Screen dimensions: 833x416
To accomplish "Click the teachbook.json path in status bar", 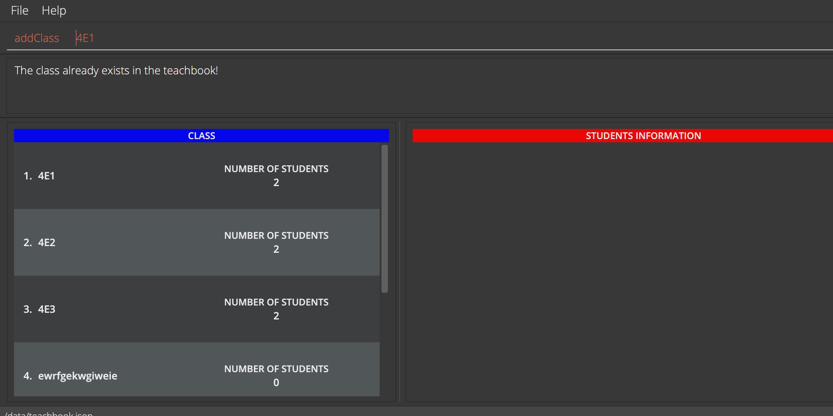I will (49, 413).
